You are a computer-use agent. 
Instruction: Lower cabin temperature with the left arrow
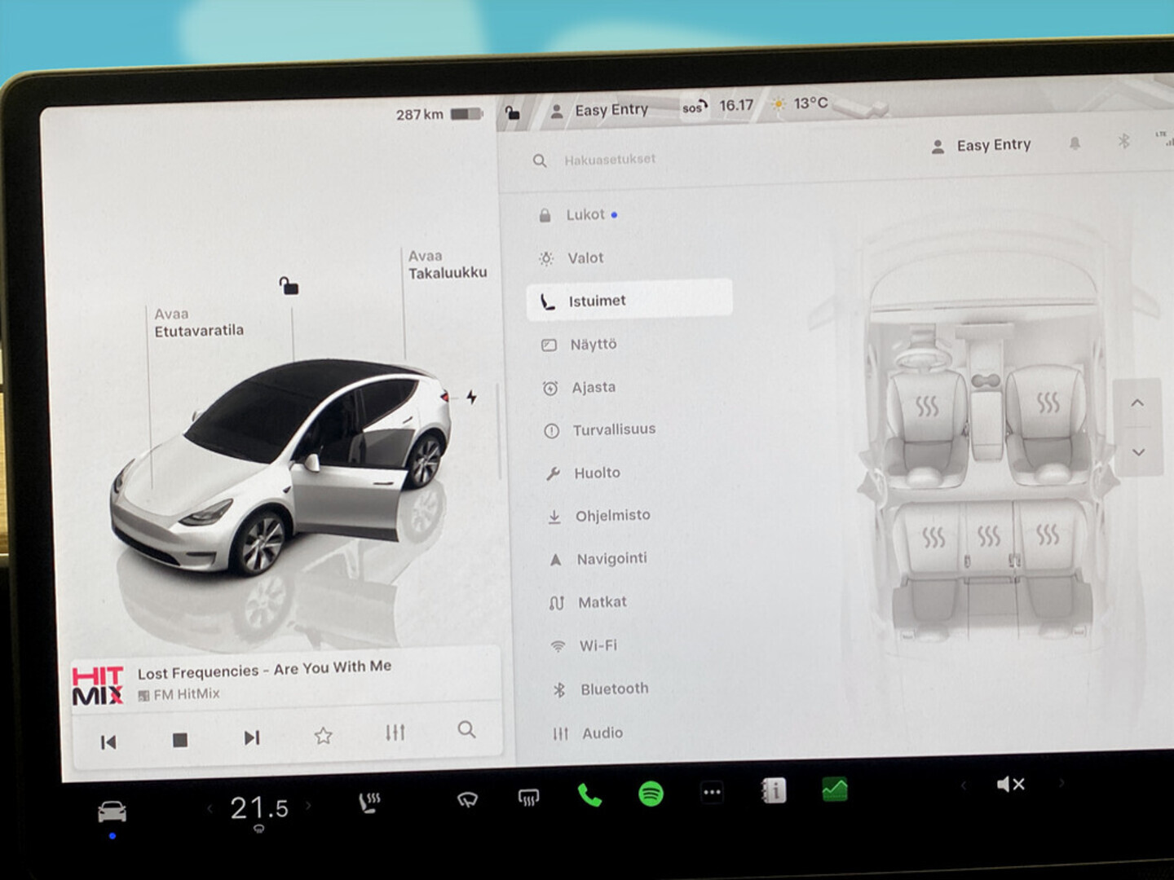(210, 807)
